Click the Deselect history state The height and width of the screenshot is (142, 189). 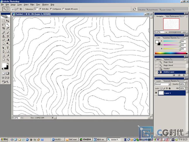171,69
